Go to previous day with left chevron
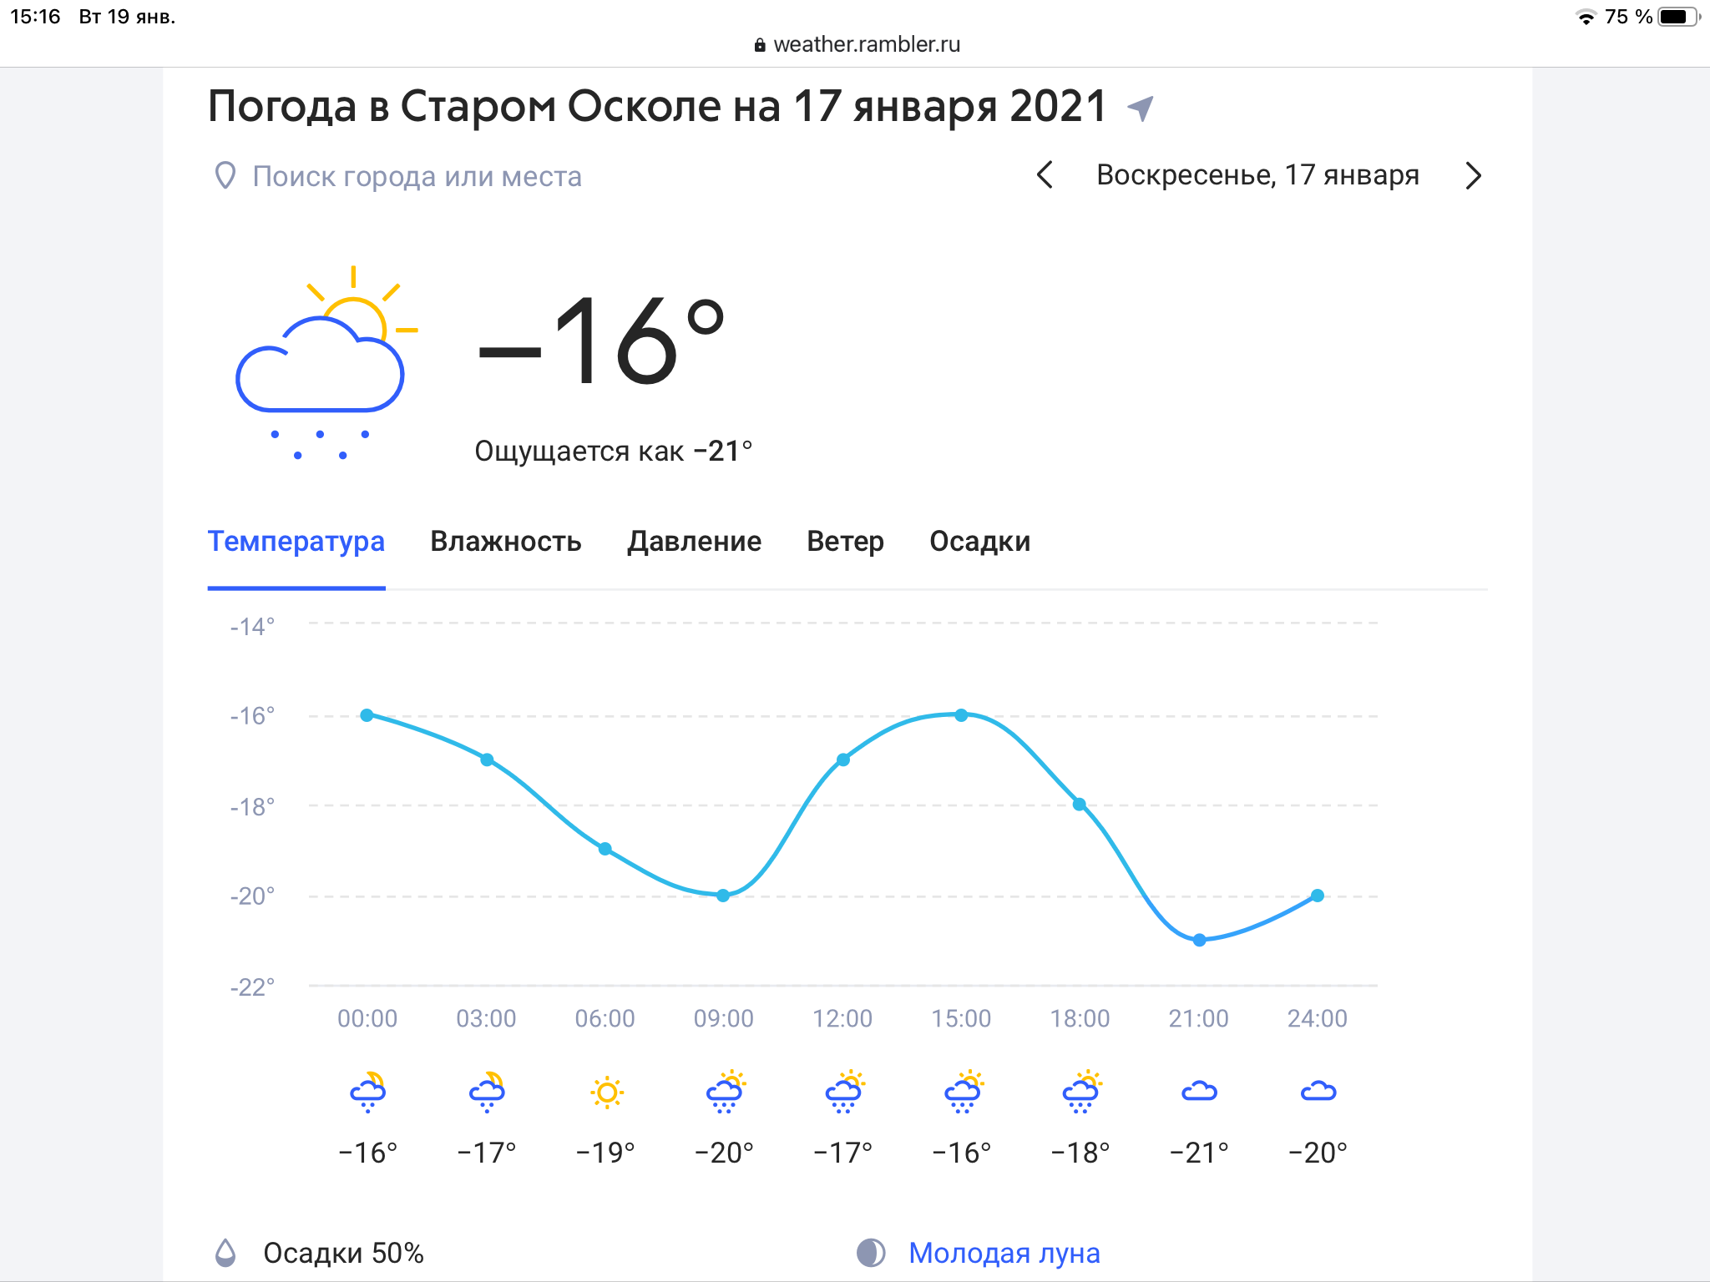1710x1282 pixels. [x=1045, y=175]
